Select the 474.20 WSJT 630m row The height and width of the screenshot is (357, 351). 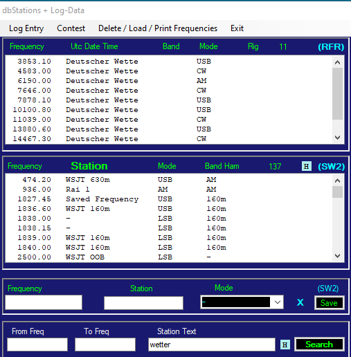point(169,180)
